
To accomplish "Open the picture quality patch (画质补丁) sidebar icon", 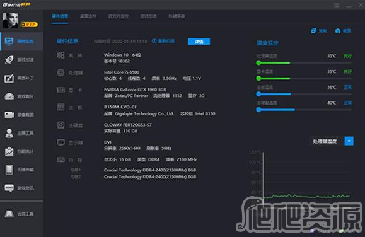I will (9, 78).
